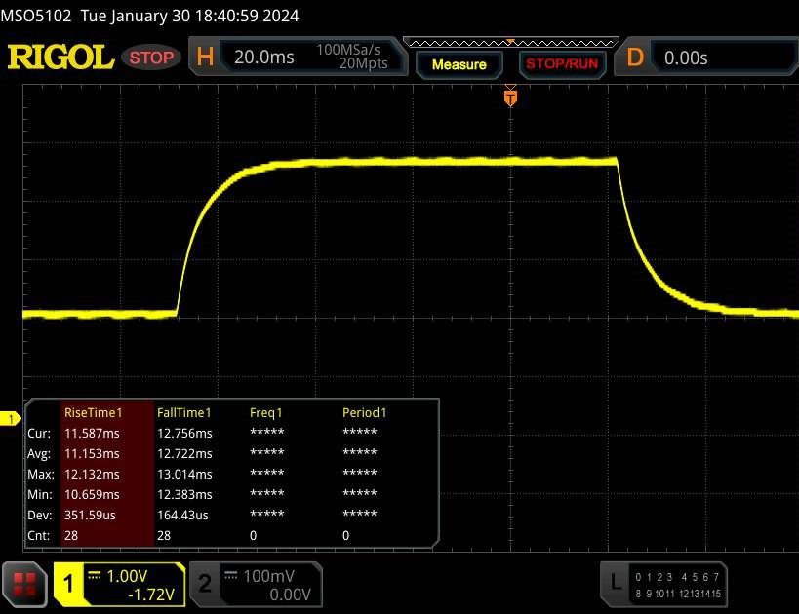
Task: Click the Cnt: row label
Action: point(39,535)
